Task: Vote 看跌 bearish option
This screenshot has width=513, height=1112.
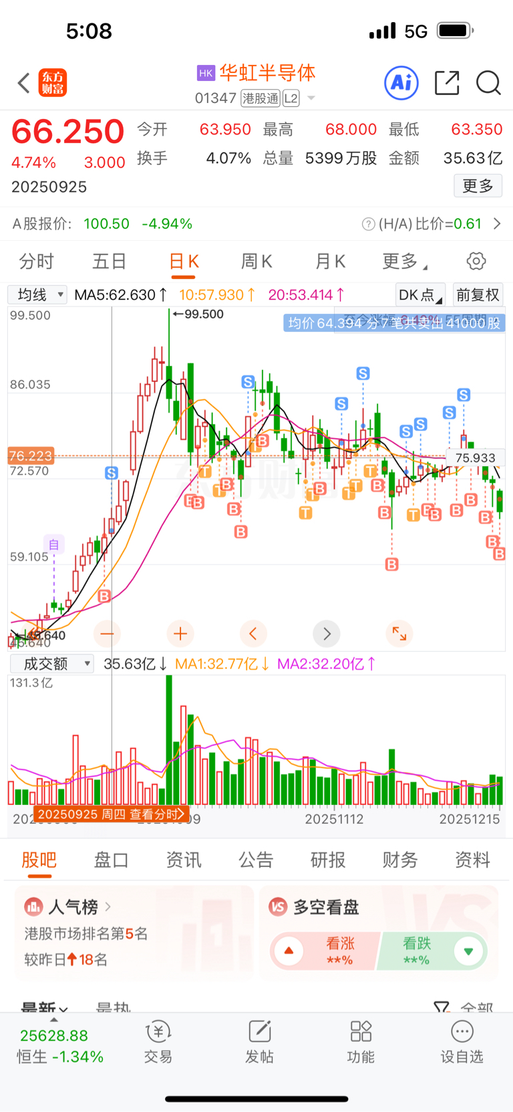Action: coord(433,951)
